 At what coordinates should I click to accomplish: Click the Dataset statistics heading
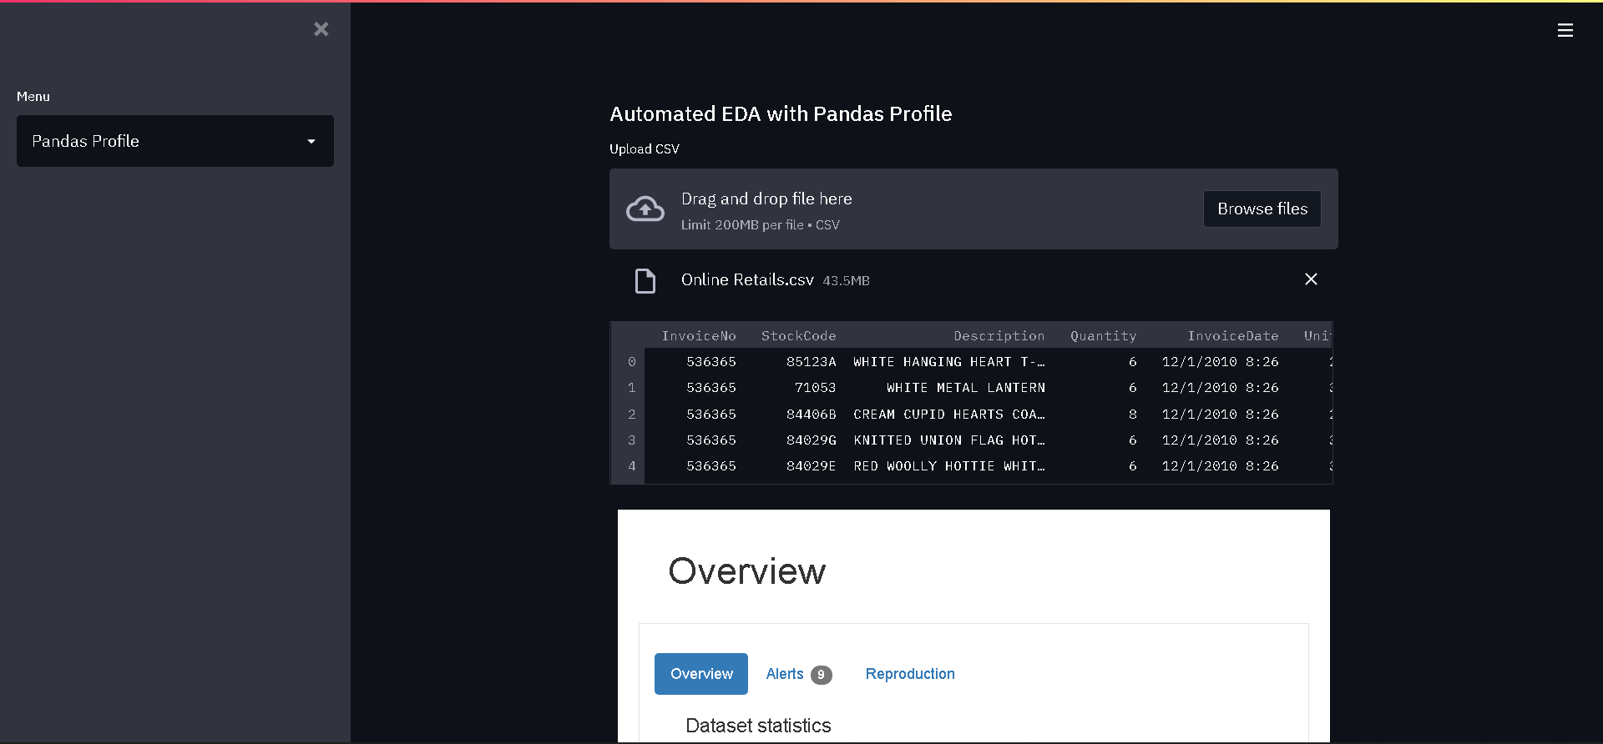(x=758, y=726)
